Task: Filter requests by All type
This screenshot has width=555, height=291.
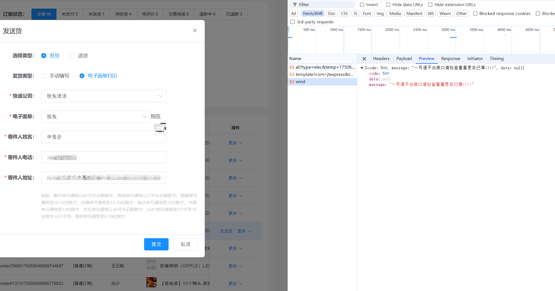Action: point(293,14)
